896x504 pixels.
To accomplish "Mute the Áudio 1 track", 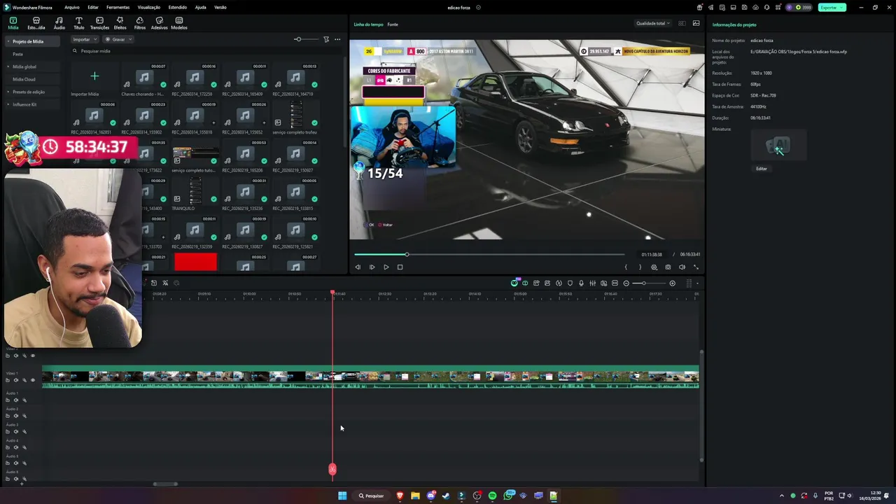I will point(16,400).
